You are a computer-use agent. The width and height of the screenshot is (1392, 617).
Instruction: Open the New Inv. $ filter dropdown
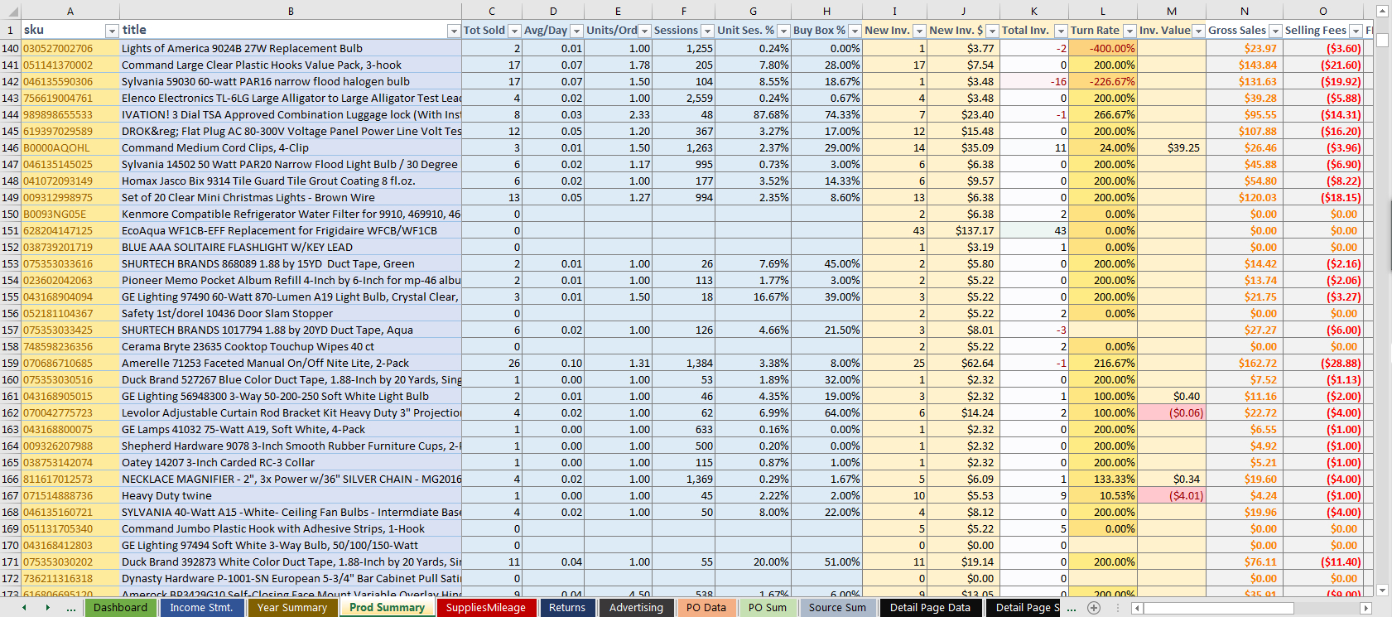[991, 31]
